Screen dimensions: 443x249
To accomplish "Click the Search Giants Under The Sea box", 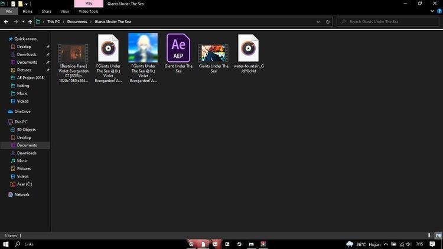I will click(x=387, y=22).
